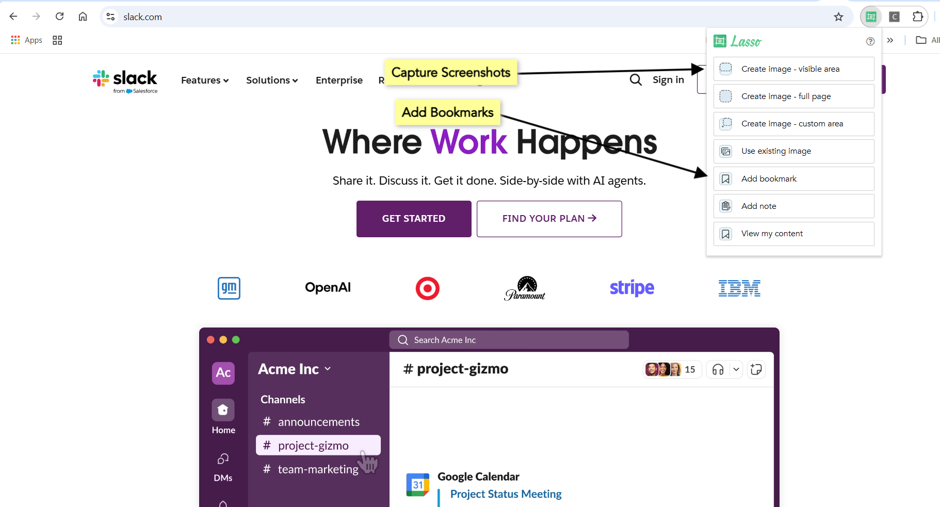Click the OpenAI logo
The image size is (940, 507).
pyautogui.click(x=328, y=287)
